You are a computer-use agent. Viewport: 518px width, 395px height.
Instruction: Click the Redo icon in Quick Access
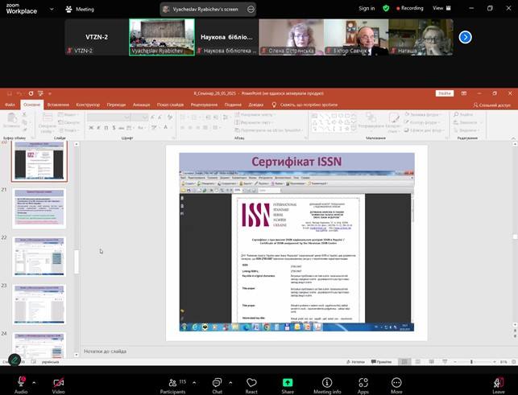(31, 93)
